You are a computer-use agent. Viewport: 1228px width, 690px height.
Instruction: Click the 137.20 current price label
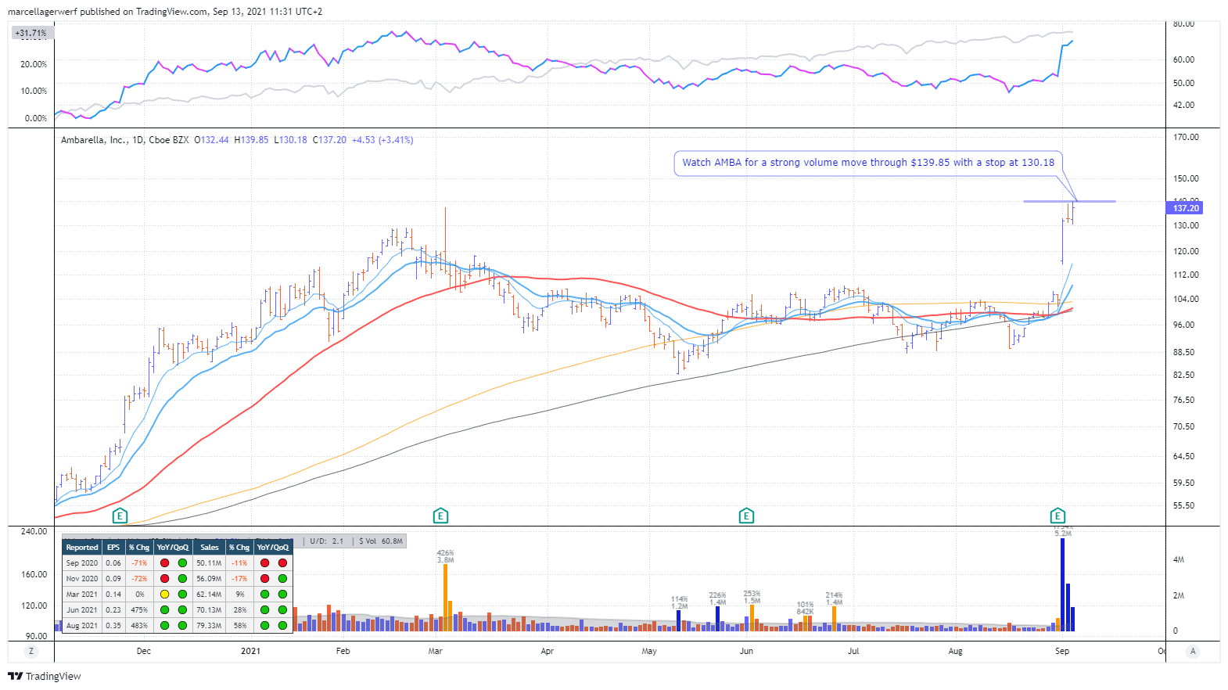(x=1185, y=207)
